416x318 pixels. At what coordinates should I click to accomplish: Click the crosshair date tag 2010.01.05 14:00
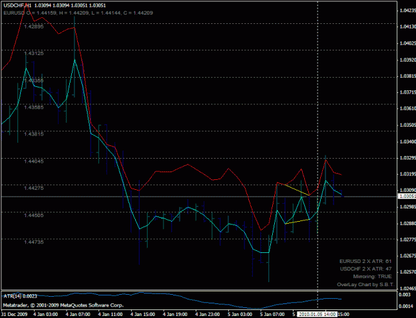[x=317, y=314]
